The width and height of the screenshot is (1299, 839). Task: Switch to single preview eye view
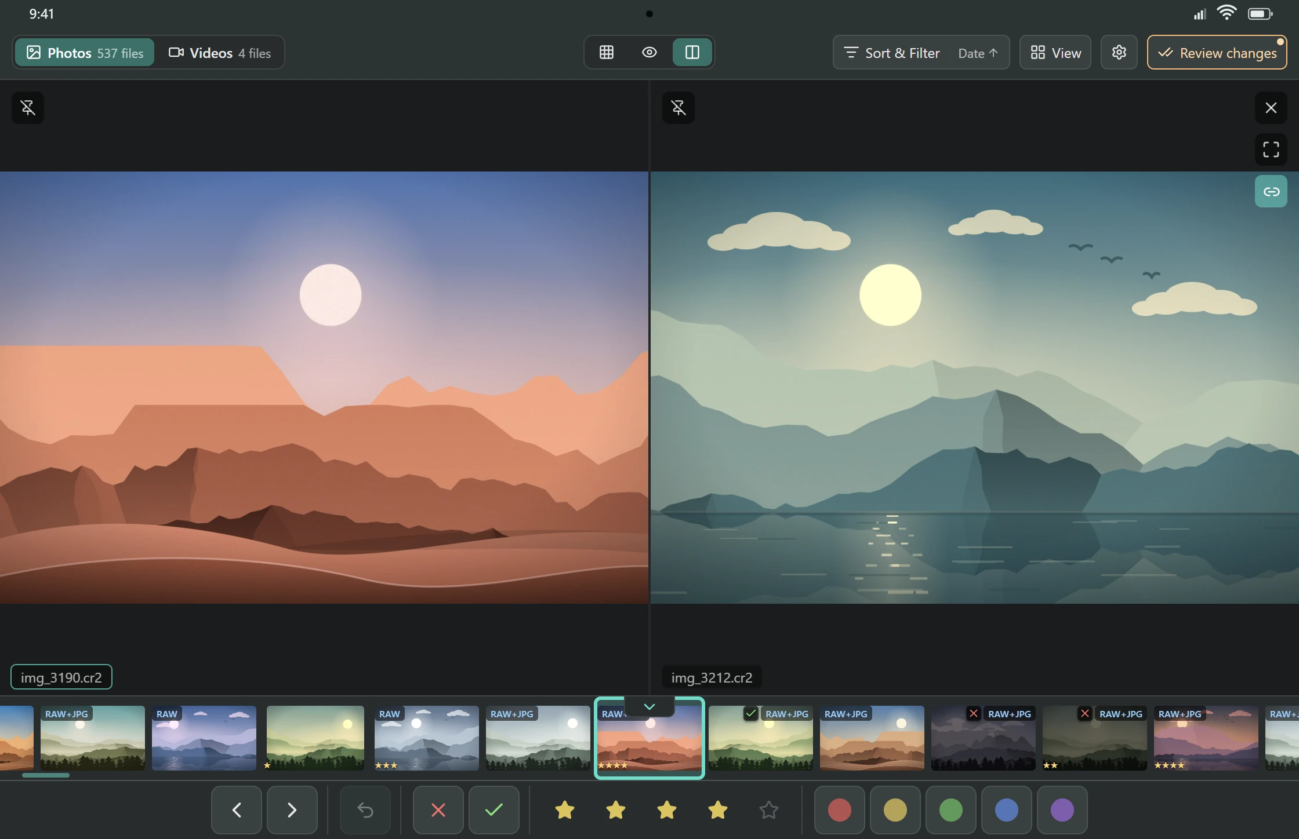pos(649,53)
